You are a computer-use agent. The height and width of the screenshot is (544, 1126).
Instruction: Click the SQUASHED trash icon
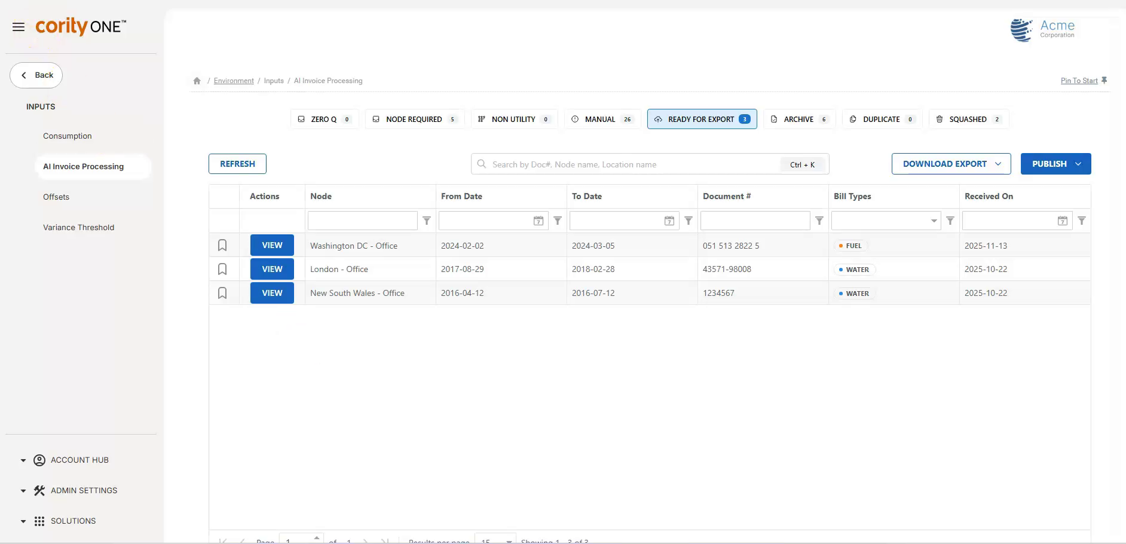tap(938, 119)
